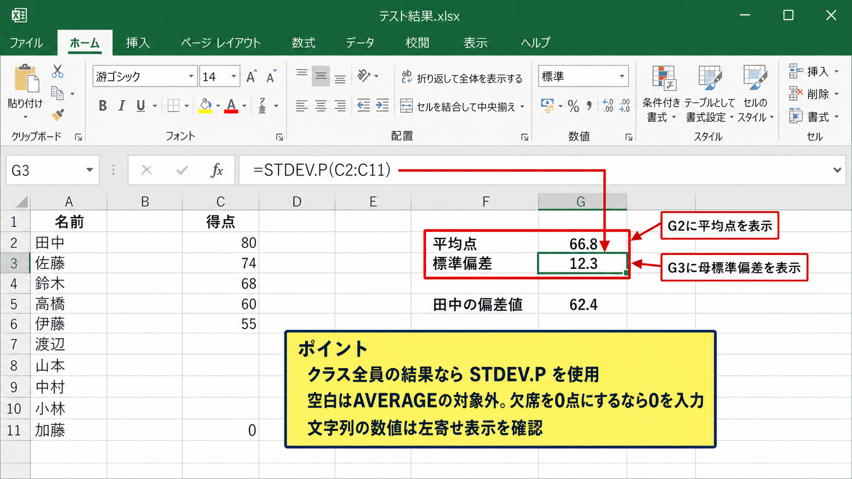This screenshot has height=479, width=852.
Task: Expand formula bar chevron
Action: pyautogui.click(x=837, y=170)
